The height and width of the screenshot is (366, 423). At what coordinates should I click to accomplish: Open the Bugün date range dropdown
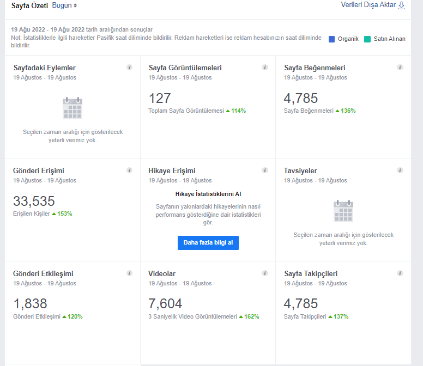tap(64, 5)
